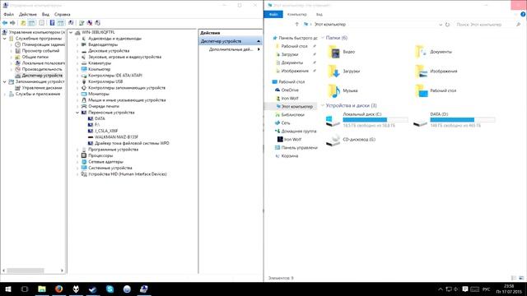527x296 pixels.
Task: Open the Справка menu in Computer Management
Action: coord(63,15)
